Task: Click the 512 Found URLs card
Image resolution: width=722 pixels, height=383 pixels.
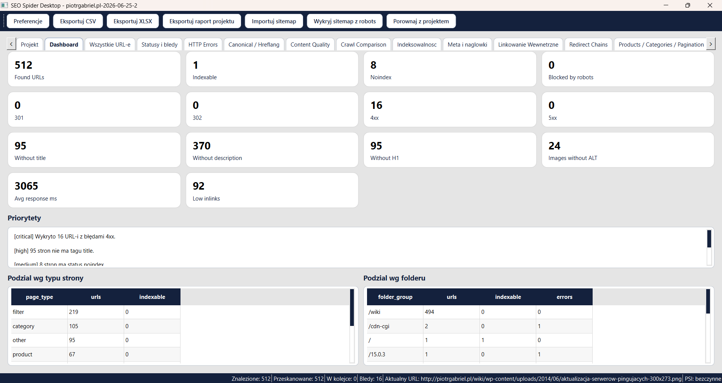Action: [94, 69]
